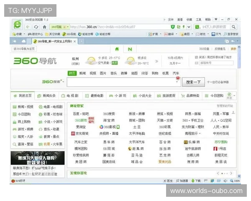Click the 搜索一下 search button
This screenshot has width=251, height=201.
tap(193, 82)
